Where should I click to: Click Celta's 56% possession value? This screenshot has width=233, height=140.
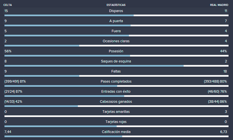(8, 51)
